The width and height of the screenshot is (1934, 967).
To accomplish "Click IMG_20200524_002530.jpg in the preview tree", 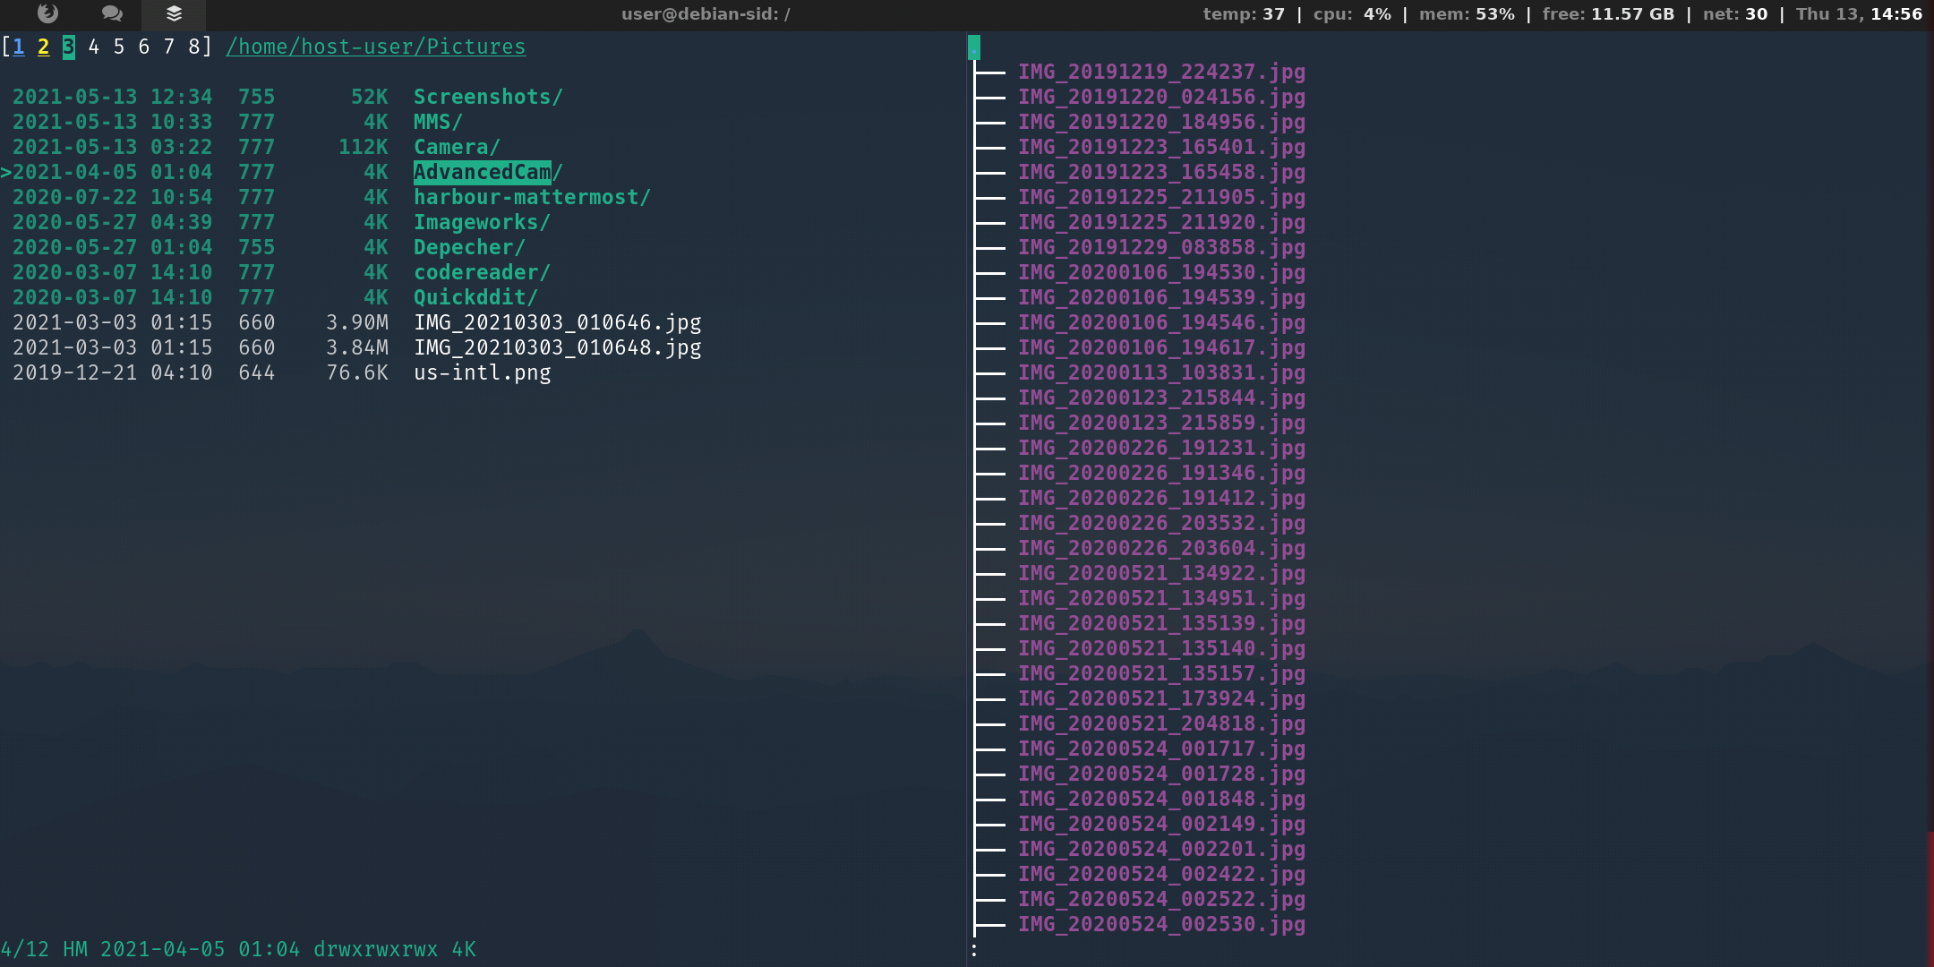I will coord(1161,924).
